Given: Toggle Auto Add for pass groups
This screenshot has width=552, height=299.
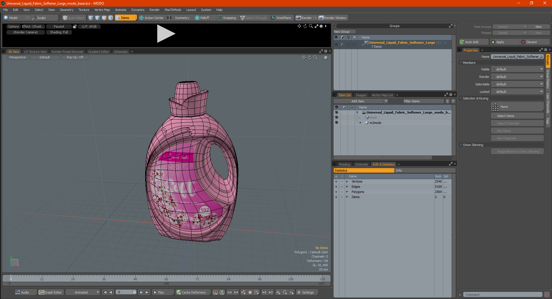Looking at the screenshot, I should [474, 42].
